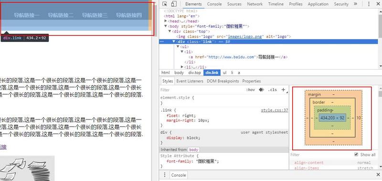Toggle the Show all checkbox
Viewport: 382px width, 181px height.
point(356,154)
